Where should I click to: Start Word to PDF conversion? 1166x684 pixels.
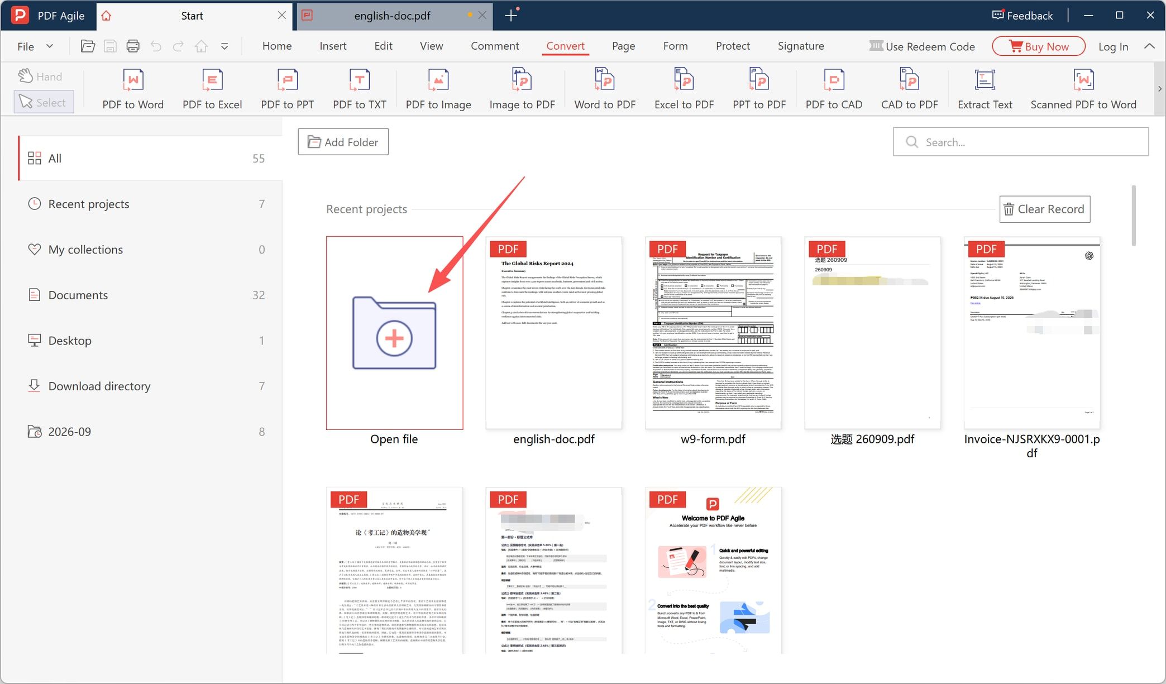(605, 89)
